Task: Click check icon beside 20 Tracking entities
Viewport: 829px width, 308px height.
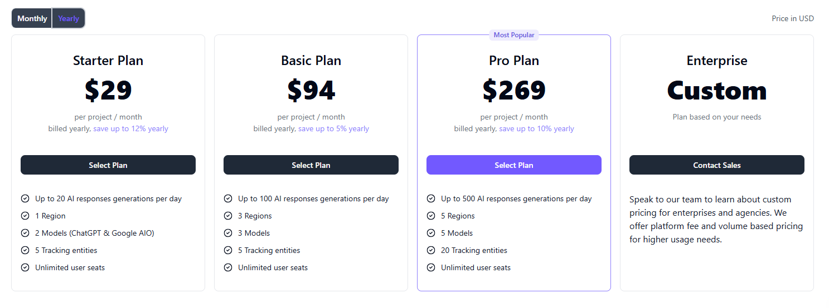Action: click(x=431, y=250)
